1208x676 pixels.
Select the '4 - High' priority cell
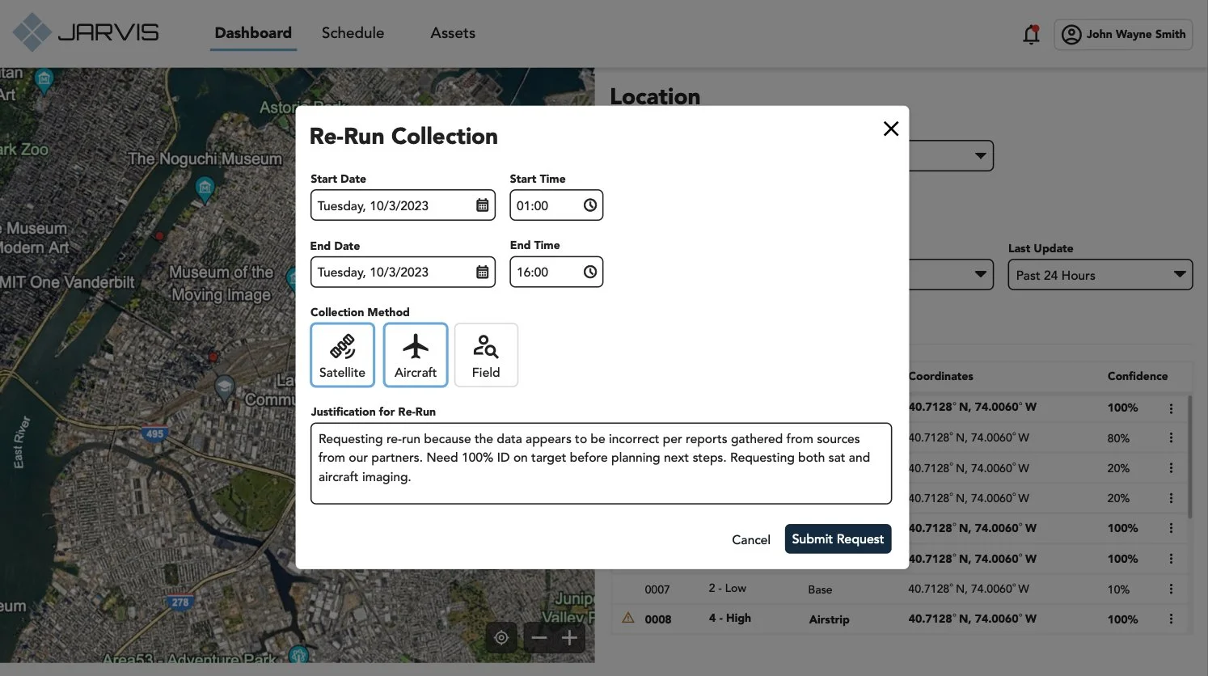[730, 618]
